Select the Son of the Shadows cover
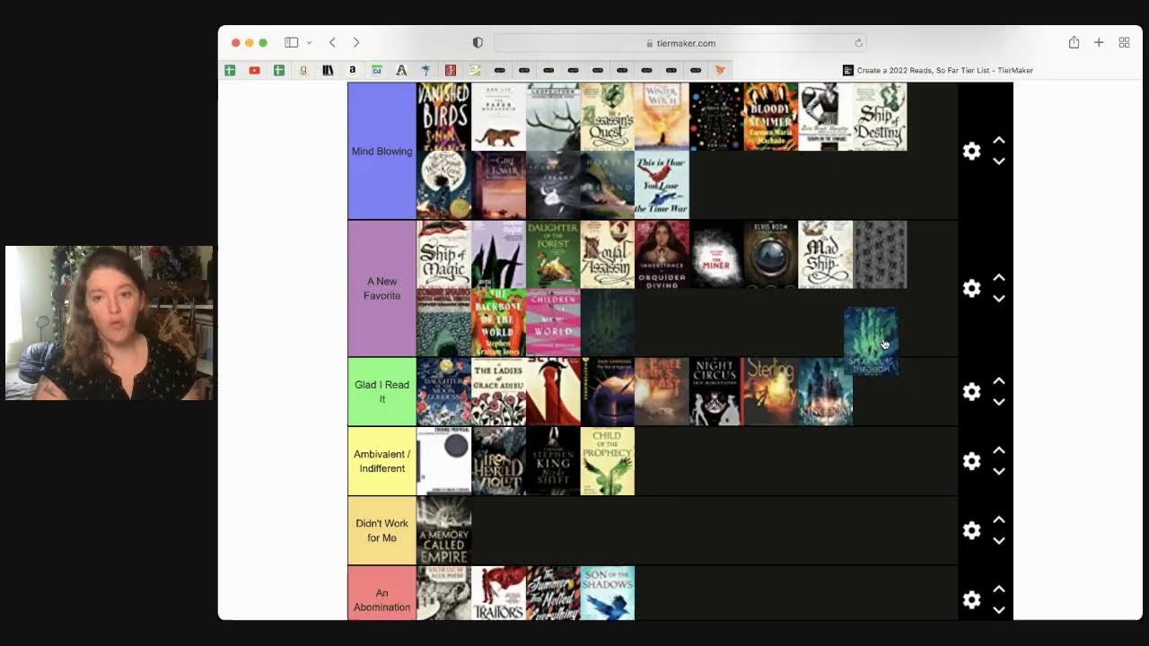The height and width of the screenshot is (646, 1149). (607, 593)
